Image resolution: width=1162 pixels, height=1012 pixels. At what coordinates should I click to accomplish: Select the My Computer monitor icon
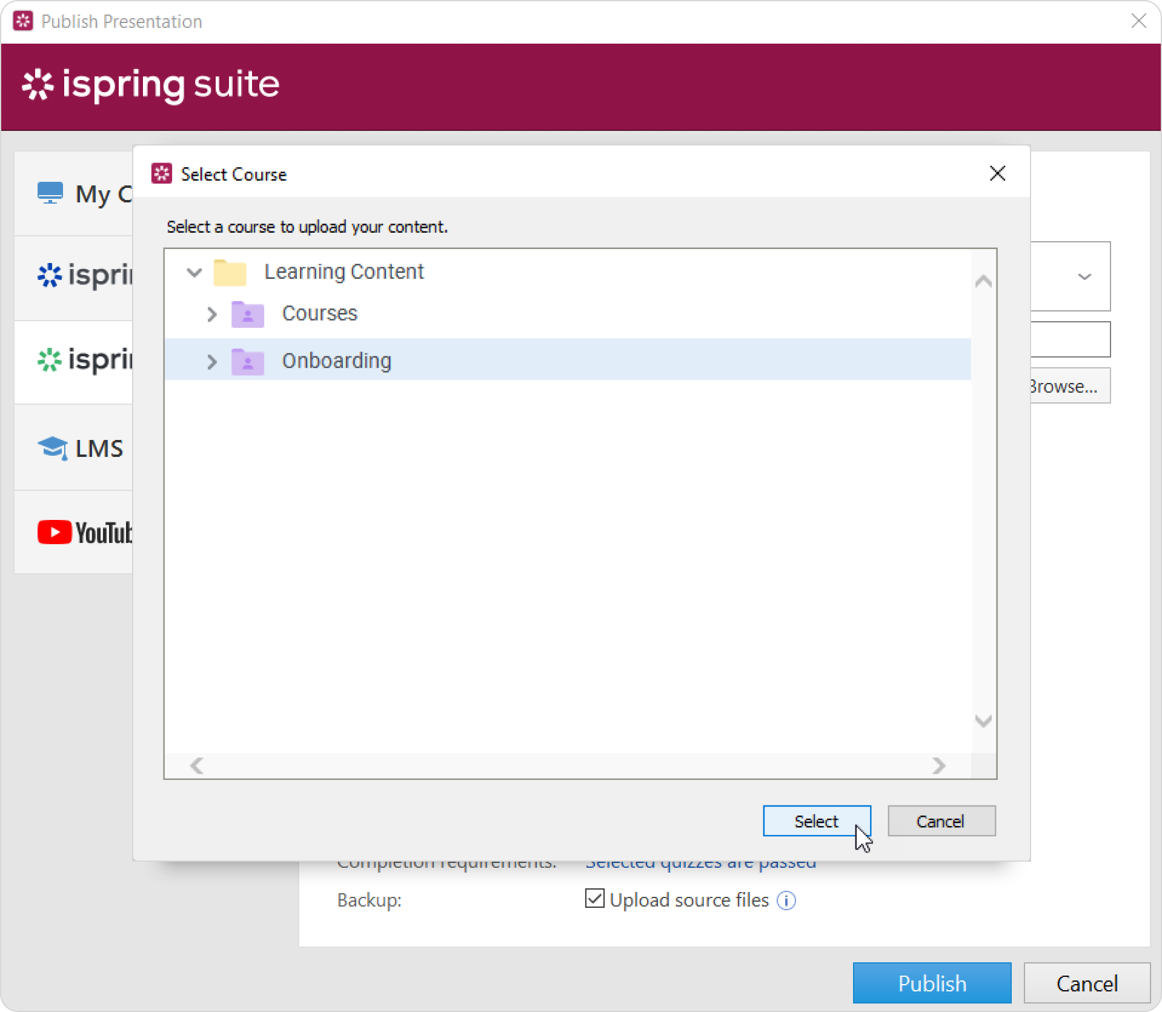tap(50, 194)
